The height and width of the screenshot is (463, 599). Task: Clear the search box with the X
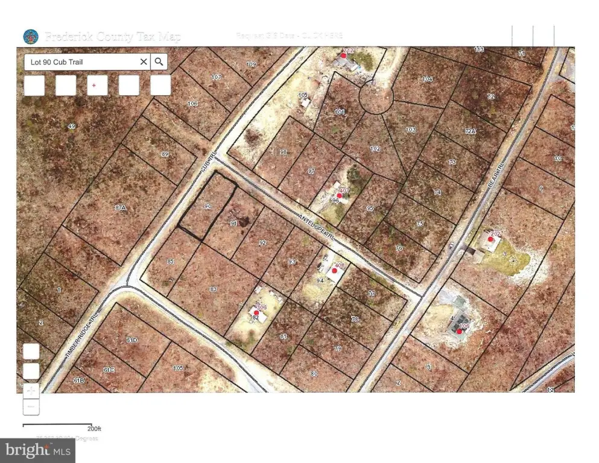click(x=144, y=61)
